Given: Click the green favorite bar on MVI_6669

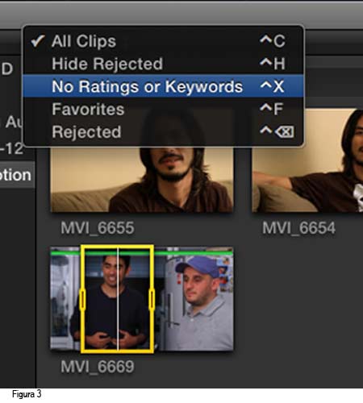Looking at the screenshot, I should [x=142, y=253].
